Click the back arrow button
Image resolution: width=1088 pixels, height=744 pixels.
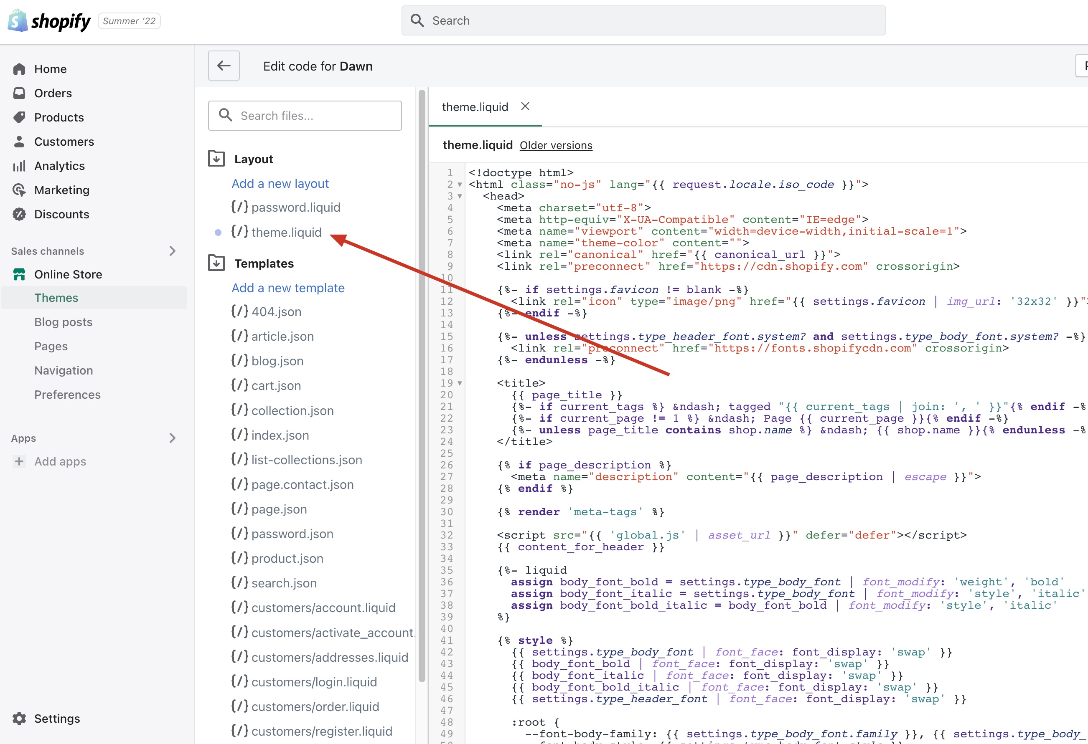(224, 66)
